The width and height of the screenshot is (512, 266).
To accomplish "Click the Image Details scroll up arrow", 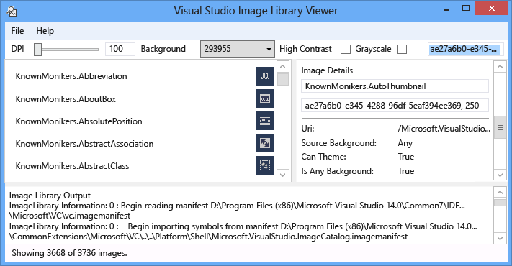I will tap(500, 67).
